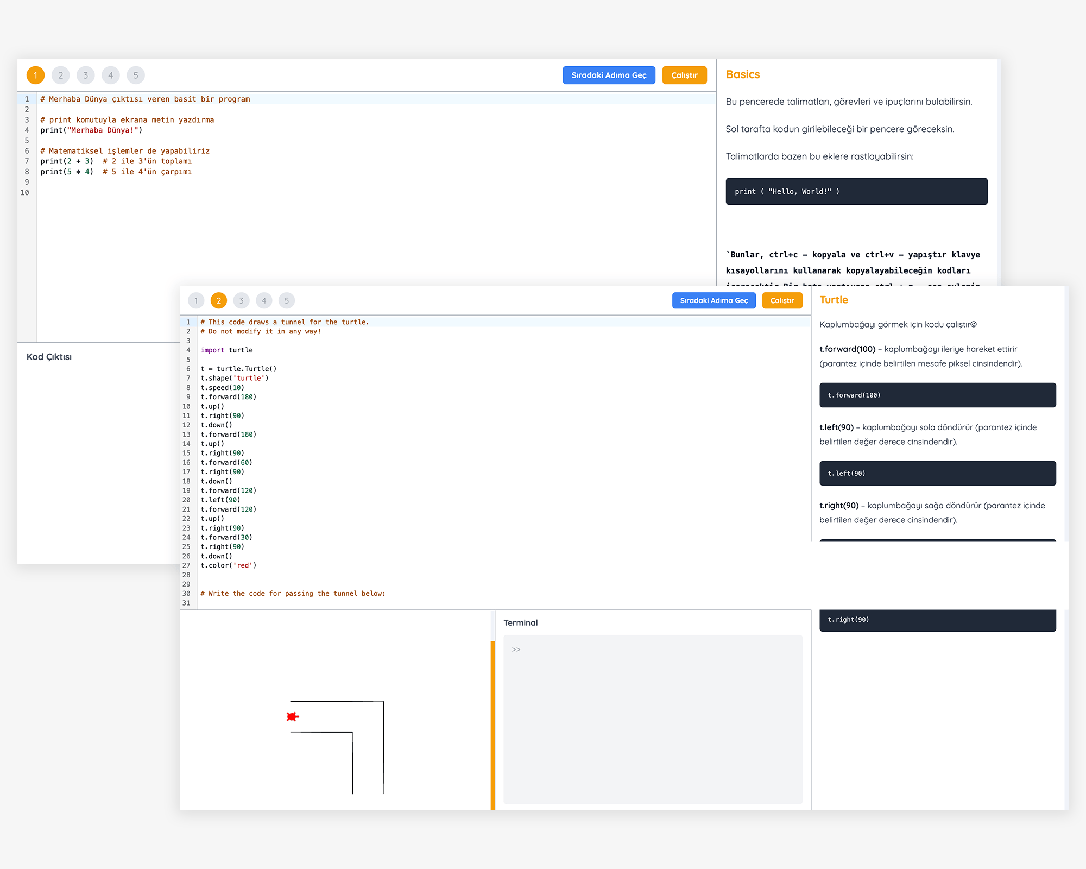Click code line t.forward(60)
This screenshot has width=1086, height=869.
(226, 463)
